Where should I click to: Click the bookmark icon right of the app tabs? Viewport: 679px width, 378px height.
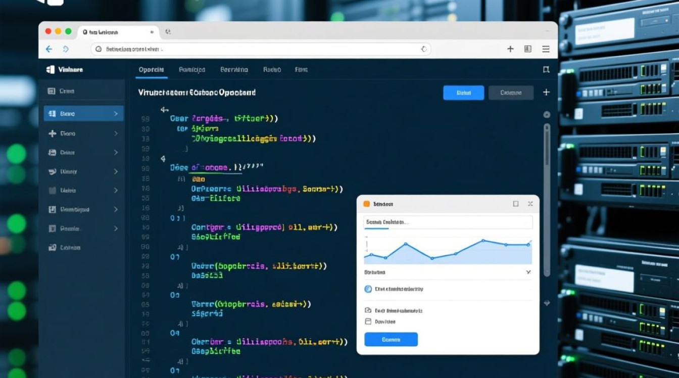[x=546, y=70]
